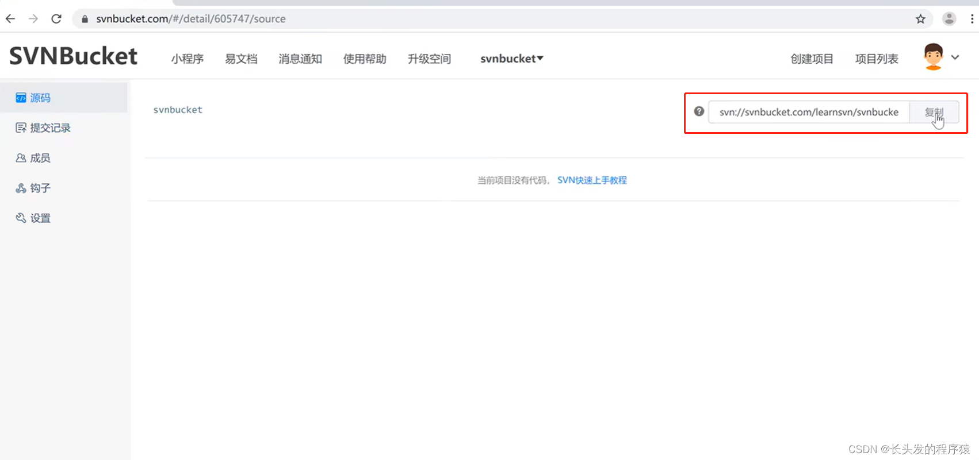This screenshot has width=979, height=460.
Task: Select 提交记录 in the sidebar
Action: pyautogui.click(x=64, y=127)
